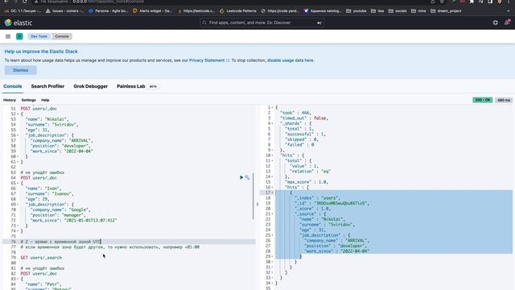
Task: Open the socials bookmarks folder
Action: (398, 10)
